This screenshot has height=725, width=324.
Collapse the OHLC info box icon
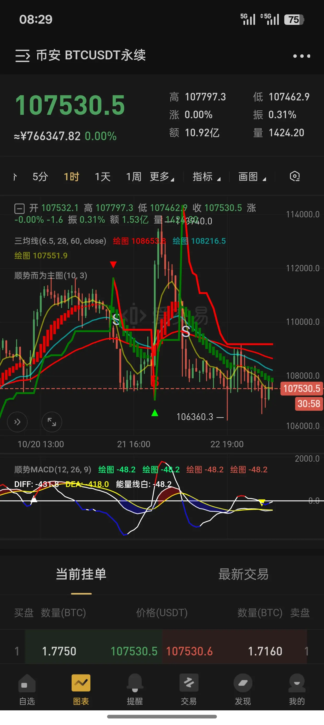pyautogui.click(x=19, y=209)
